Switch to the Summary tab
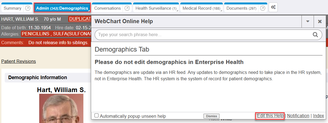Image resolution: width=328 pixels, height=123 pixels. coord(12,8)
